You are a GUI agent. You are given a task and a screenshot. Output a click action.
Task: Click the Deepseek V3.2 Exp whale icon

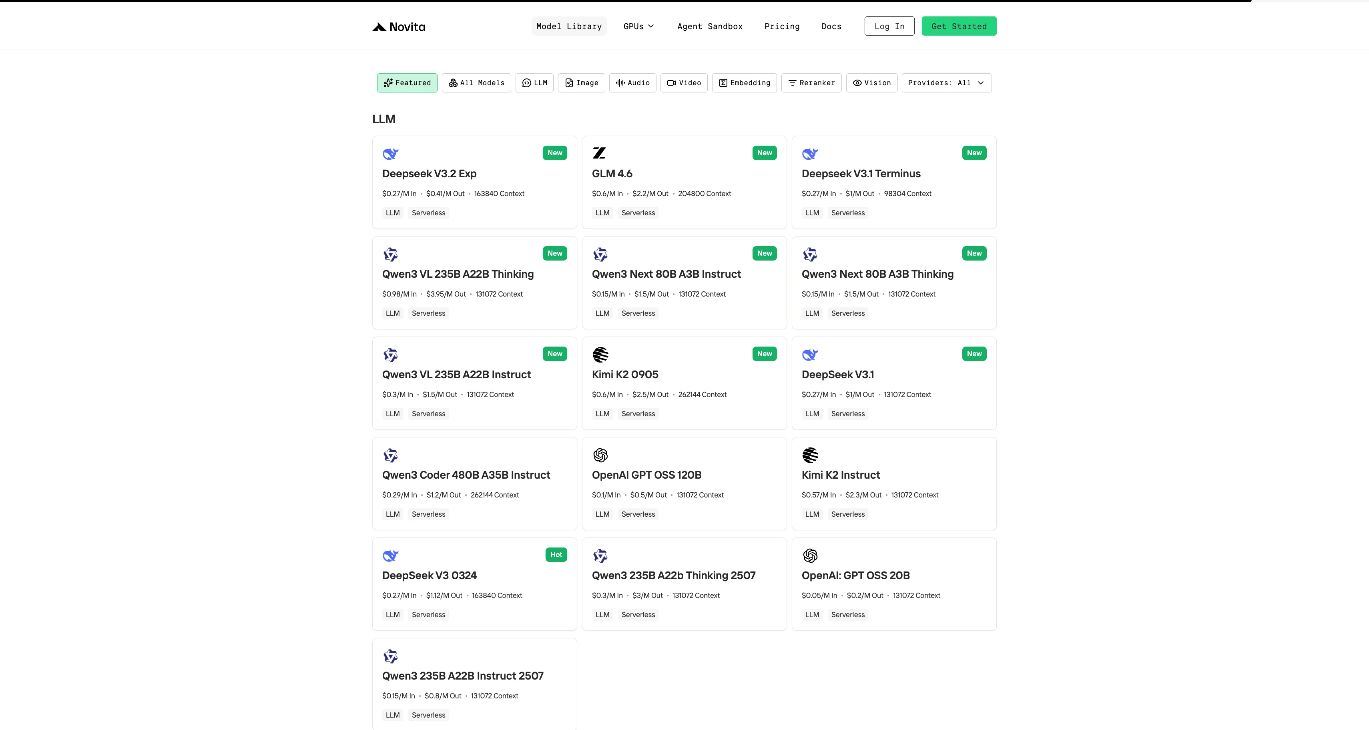(391, 154)
